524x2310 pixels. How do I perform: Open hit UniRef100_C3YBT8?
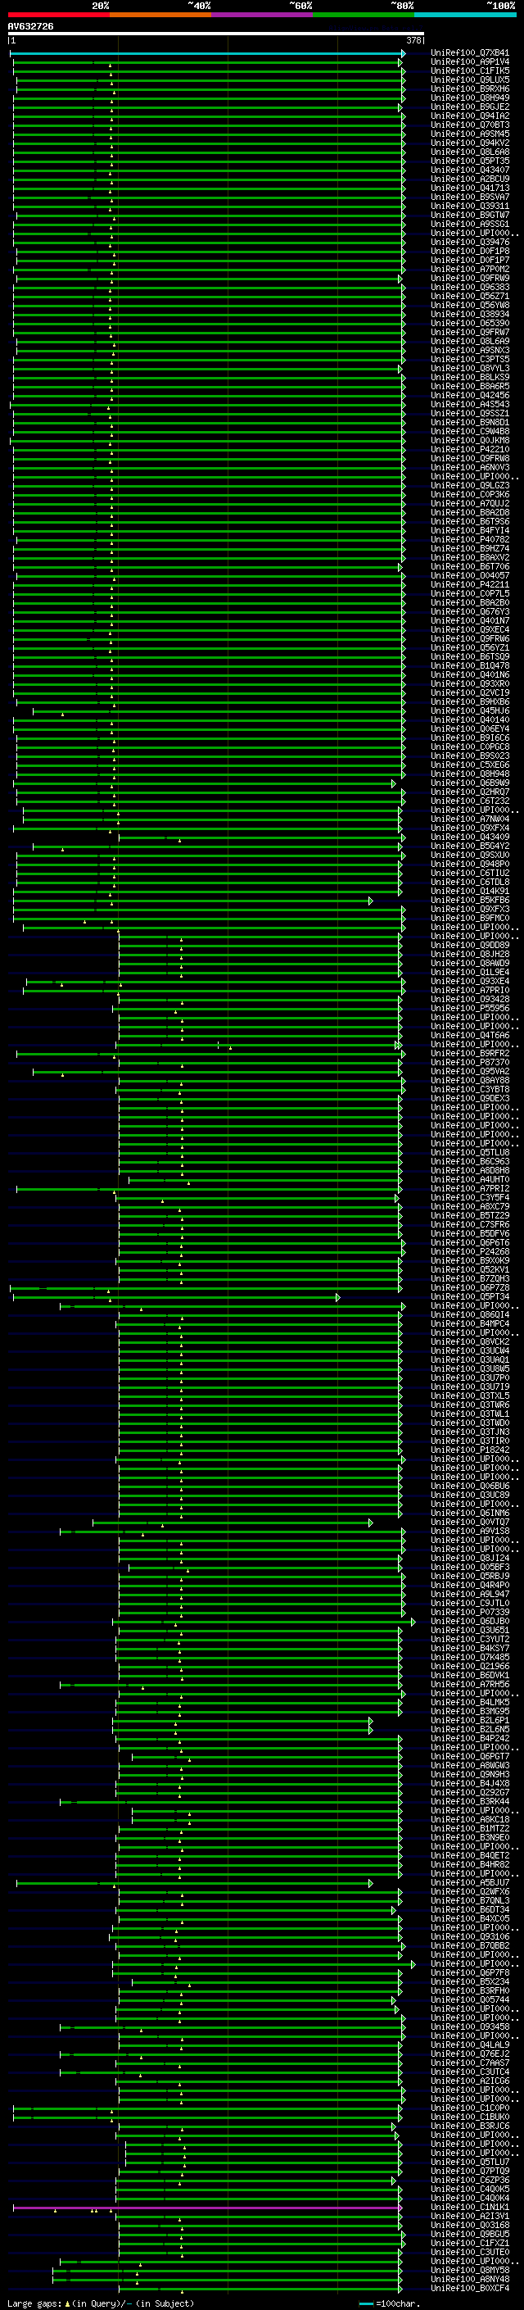click(x=470, y=1090)
